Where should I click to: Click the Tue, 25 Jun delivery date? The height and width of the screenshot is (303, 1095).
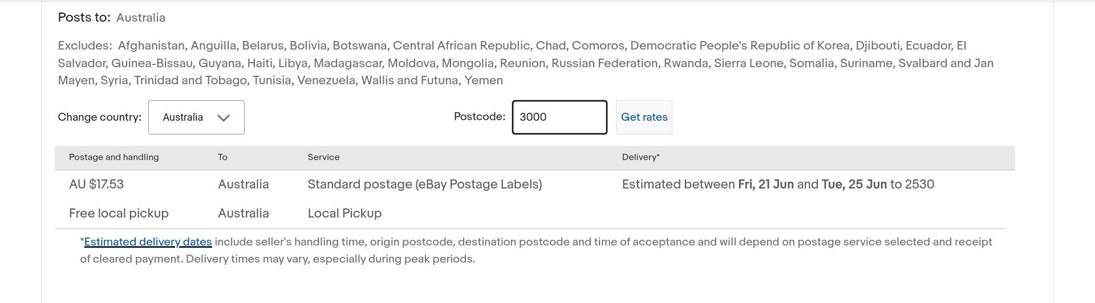point(854,185)
